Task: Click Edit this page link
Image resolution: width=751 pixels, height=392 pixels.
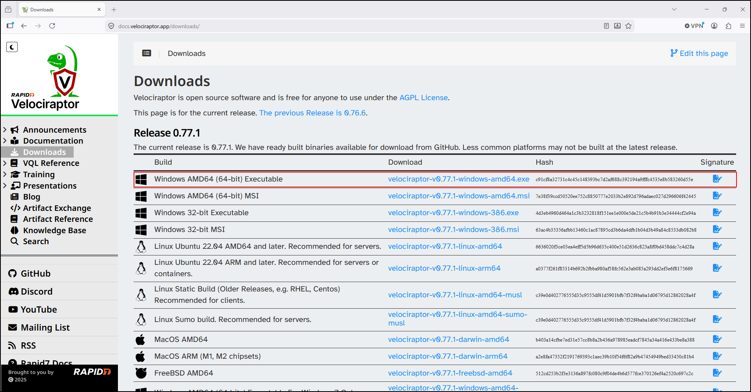Action: [x=699, y=53]
